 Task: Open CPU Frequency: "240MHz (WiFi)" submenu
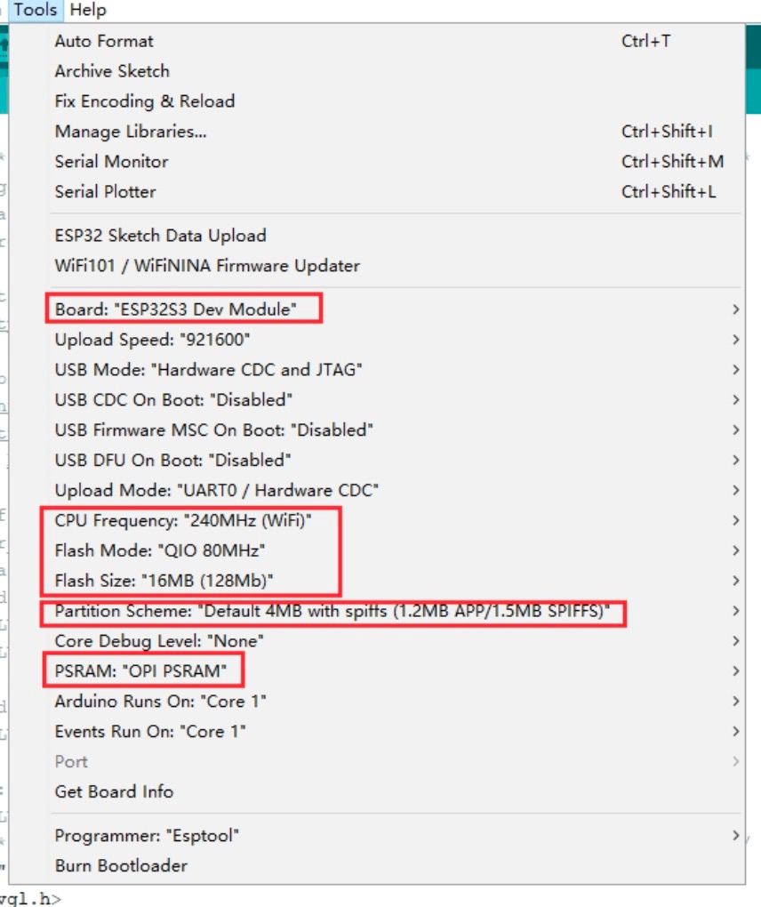click(377, 520)
